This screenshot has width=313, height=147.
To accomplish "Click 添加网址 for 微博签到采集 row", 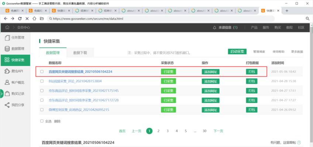I will (211, 110).
